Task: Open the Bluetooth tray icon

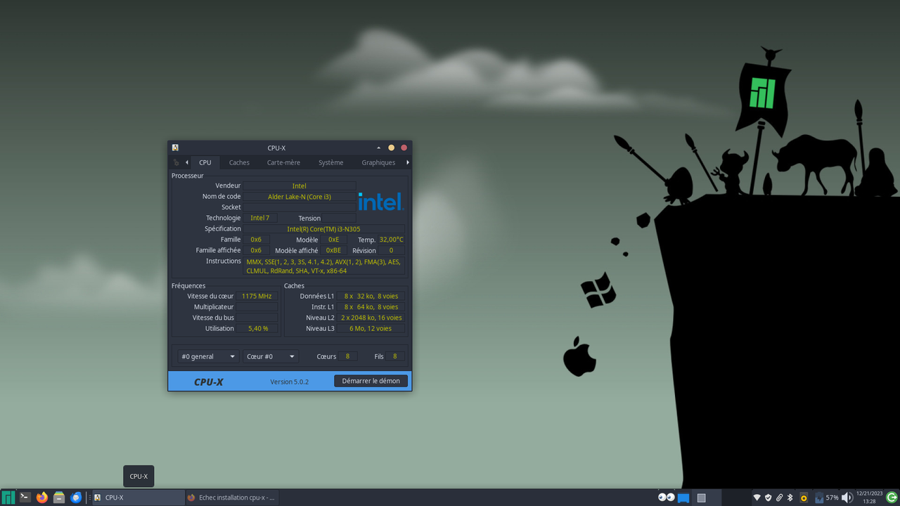Action: (x=790, y=498)
